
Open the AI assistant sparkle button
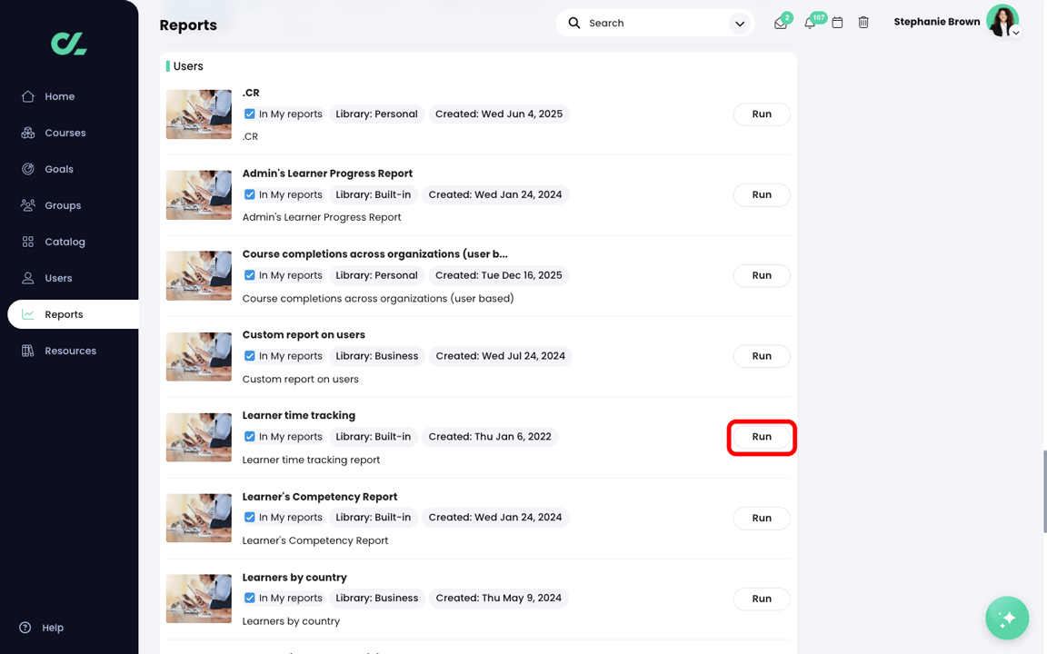pyautogui.click(x=1007, y=618)
